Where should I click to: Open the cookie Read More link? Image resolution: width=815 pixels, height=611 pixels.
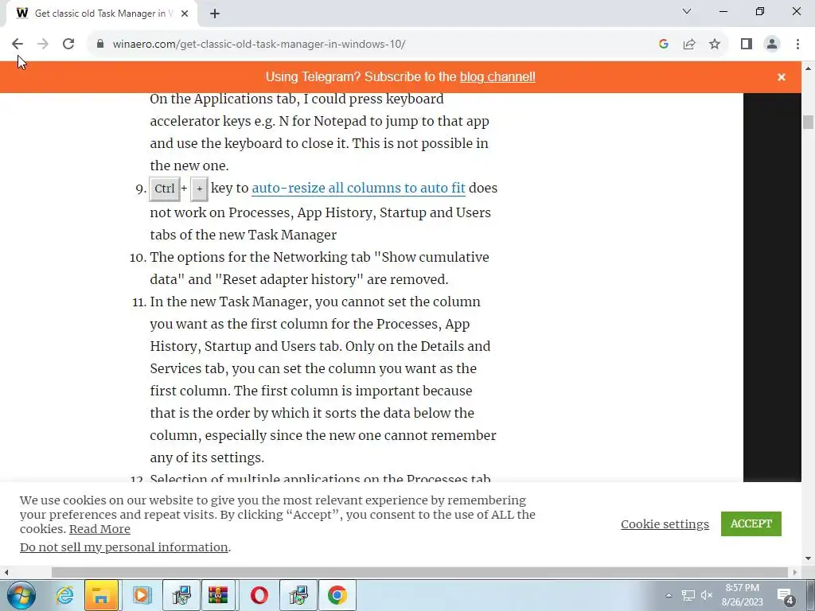pyautogui.click(x=99, y=529)
